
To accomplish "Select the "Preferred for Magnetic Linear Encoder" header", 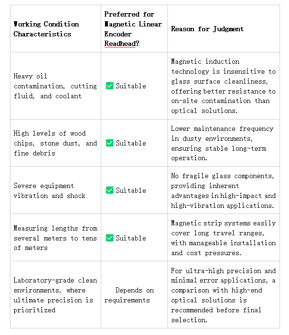I will 133,24.
